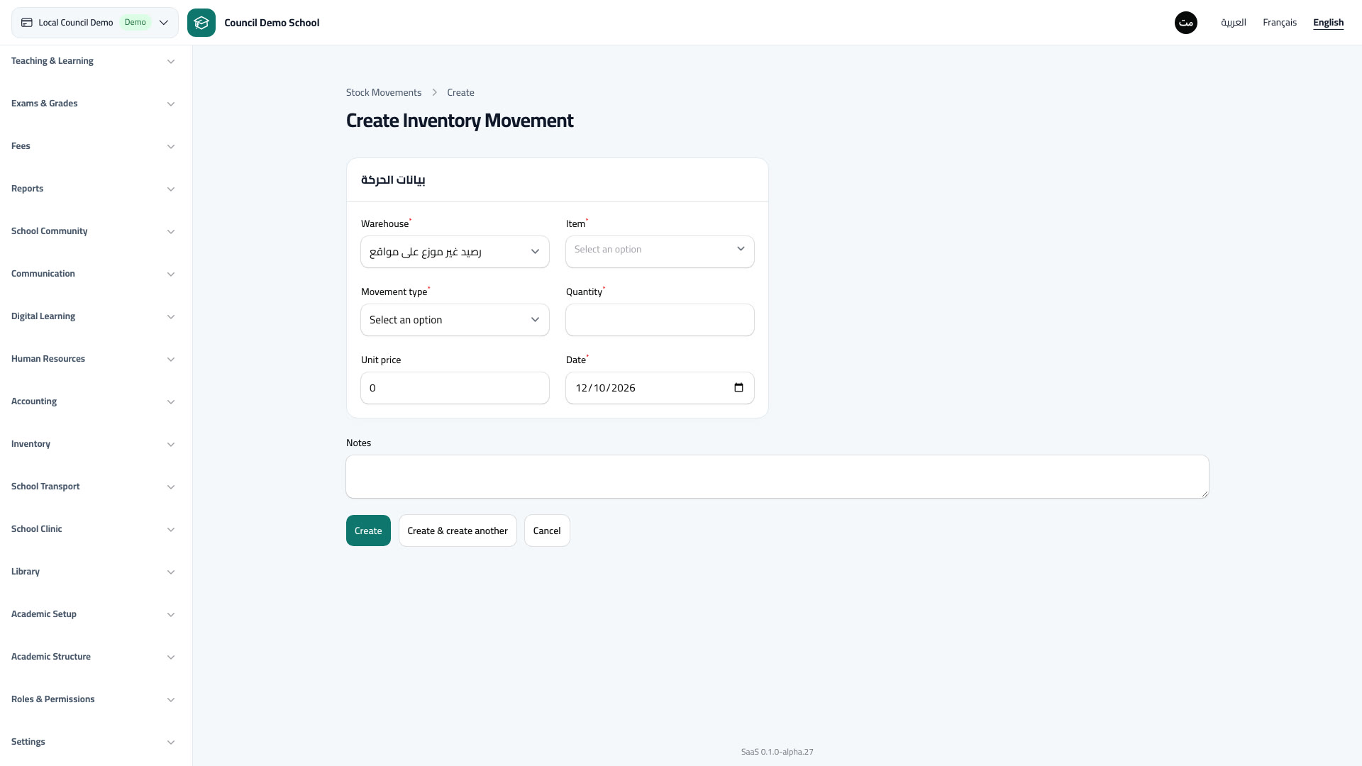Screen dimensions: 1362x766
Task: Go to Stock Movements breadcrumb link
Action: (384, 93)
